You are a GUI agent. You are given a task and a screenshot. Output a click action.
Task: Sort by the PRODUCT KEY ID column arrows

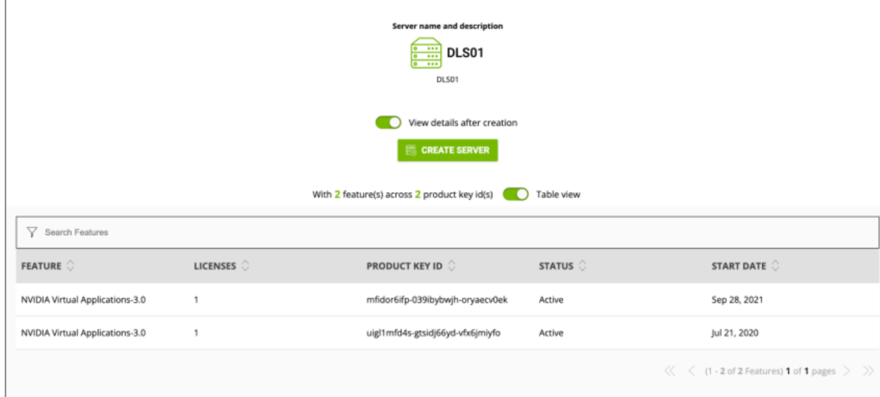452,266
